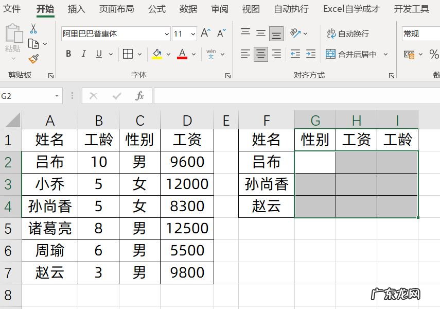This screenshot has height=309, width=440.
Task: Expand the font size dropdown
Action: pos(193,34)
